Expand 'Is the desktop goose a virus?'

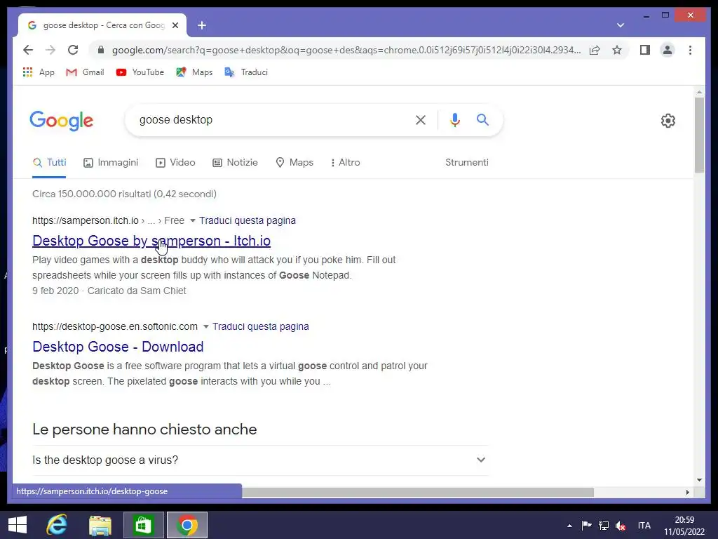(x=260, y=460)
